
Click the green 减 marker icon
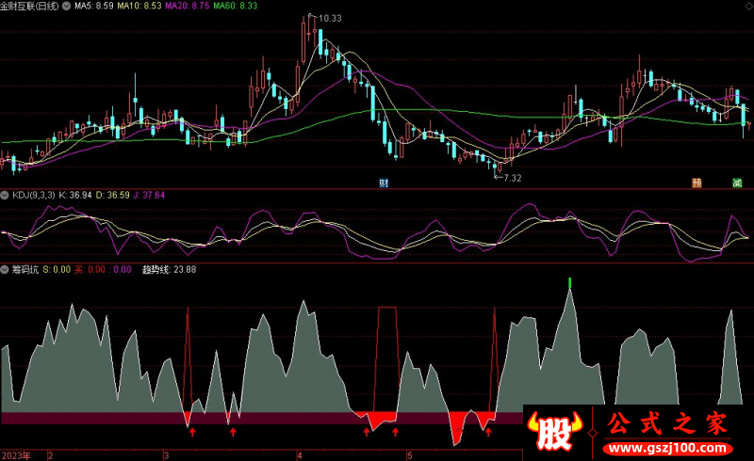[736, 183]
